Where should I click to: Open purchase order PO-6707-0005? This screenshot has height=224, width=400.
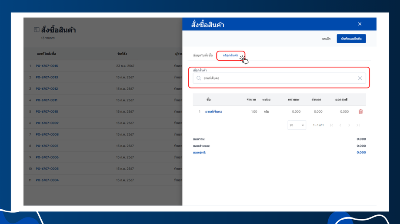pyautogui.click(x=47, y=169)
